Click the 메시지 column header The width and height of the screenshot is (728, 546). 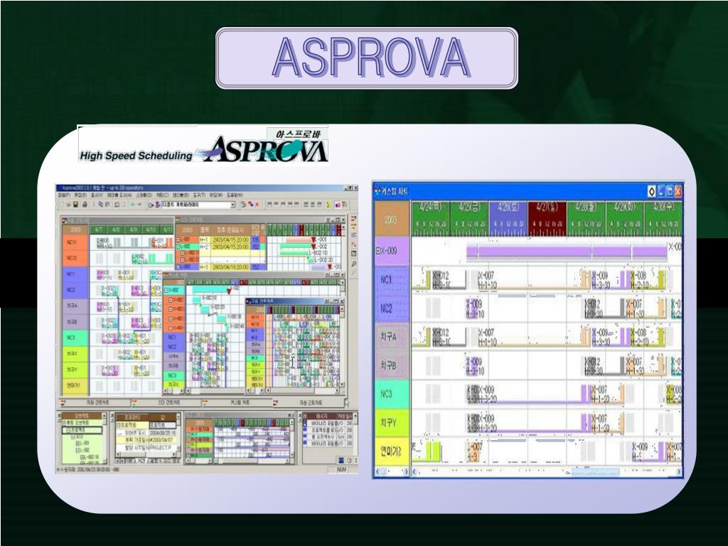tap(322, 417)
